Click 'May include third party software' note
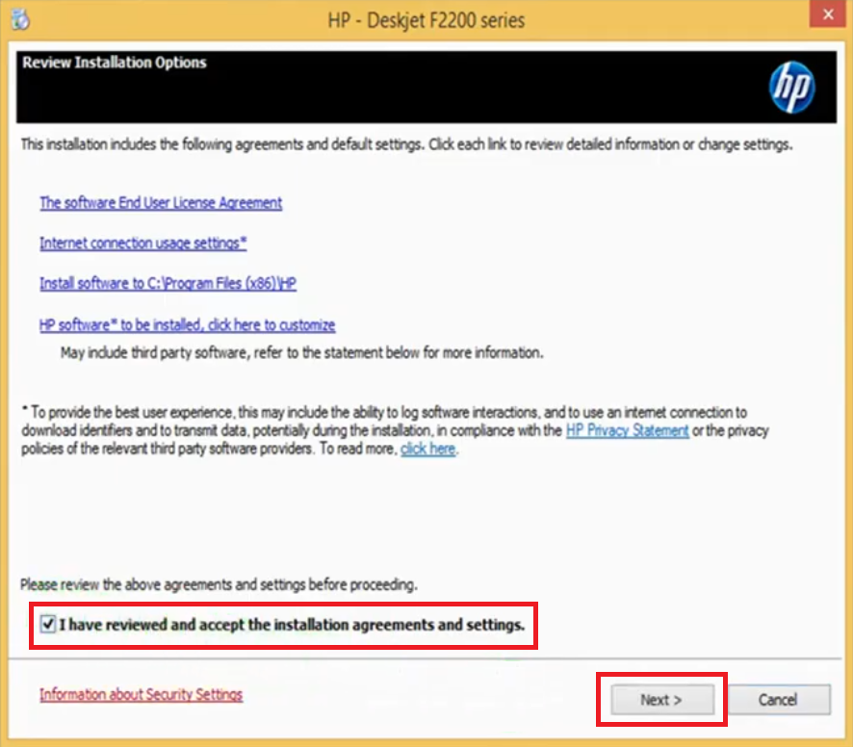 [x=302, y=352]
